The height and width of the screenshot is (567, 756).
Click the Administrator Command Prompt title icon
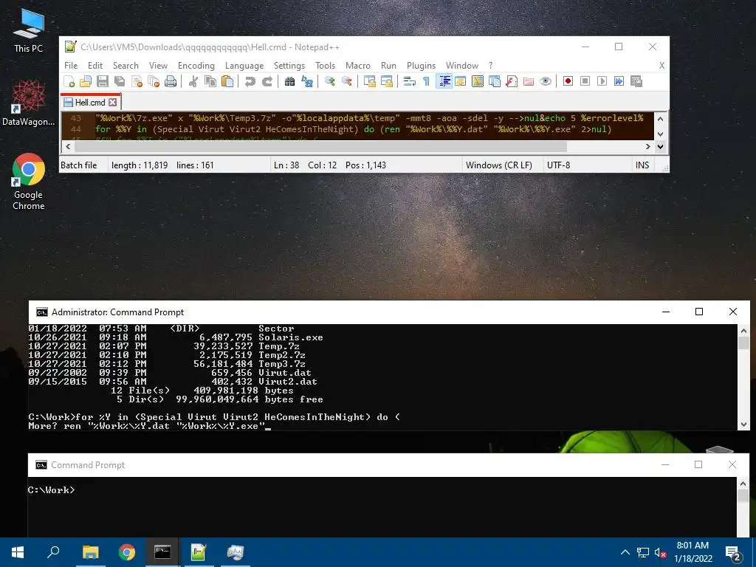[42, 312]
